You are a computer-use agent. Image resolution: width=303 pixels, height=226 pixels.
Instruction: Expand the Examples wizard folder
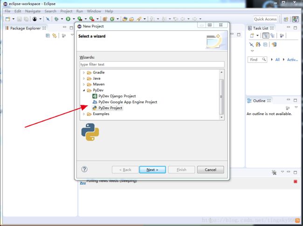84,114
